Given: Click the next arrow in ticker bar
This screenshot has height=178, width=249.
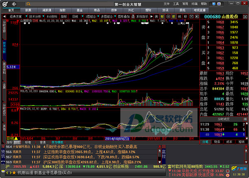Looking at the screenshot, I should pyautogui.click(x=11, y=173).
